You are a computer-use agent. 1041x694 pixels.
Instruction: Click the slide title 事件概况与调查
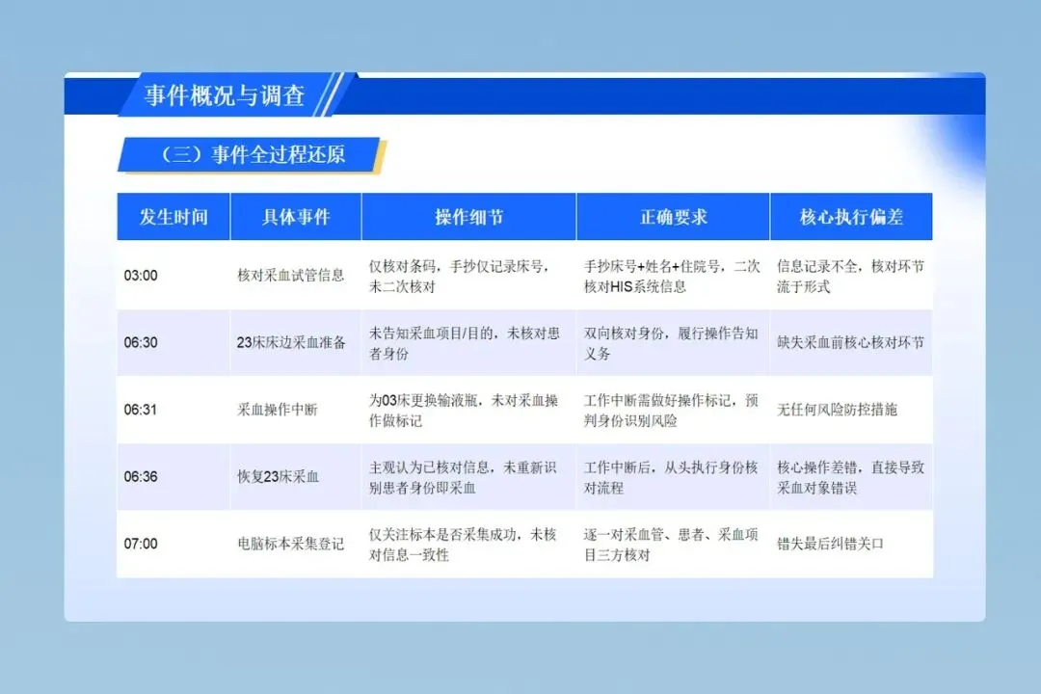pyautogui.click(x=225, y=95)
